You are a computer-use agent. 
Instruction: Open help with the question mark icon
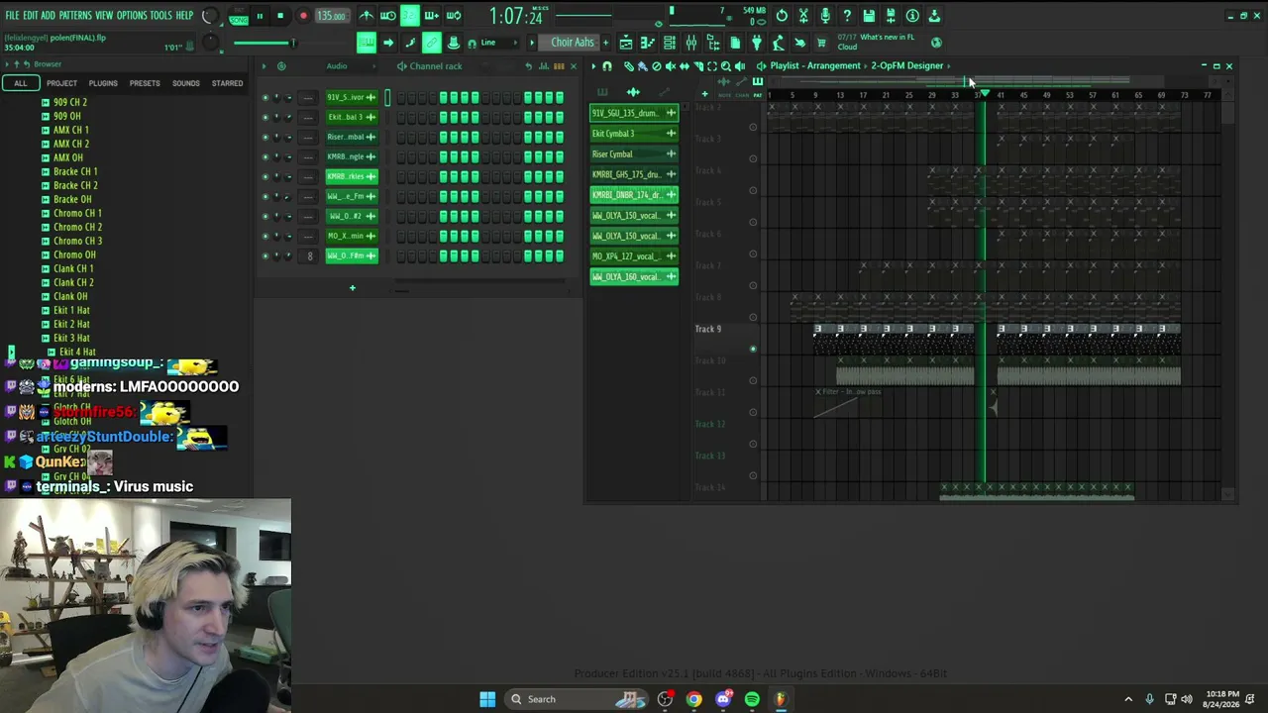click(847, 16)
